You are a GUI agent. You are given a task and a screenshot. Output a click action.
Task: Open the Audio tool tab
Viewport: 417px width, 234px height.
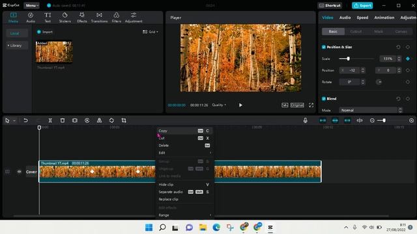click(x=31, y=18)
